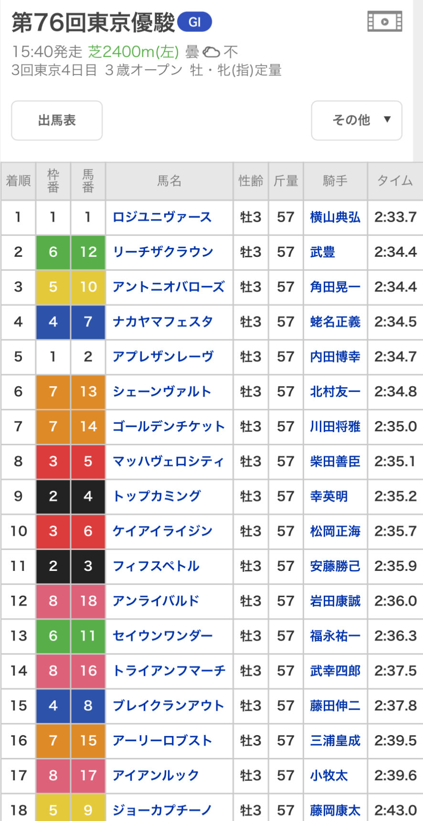The width and height of the screenshot is (423, 821).
Task: Open the race video icon
Action: (384, 22)
